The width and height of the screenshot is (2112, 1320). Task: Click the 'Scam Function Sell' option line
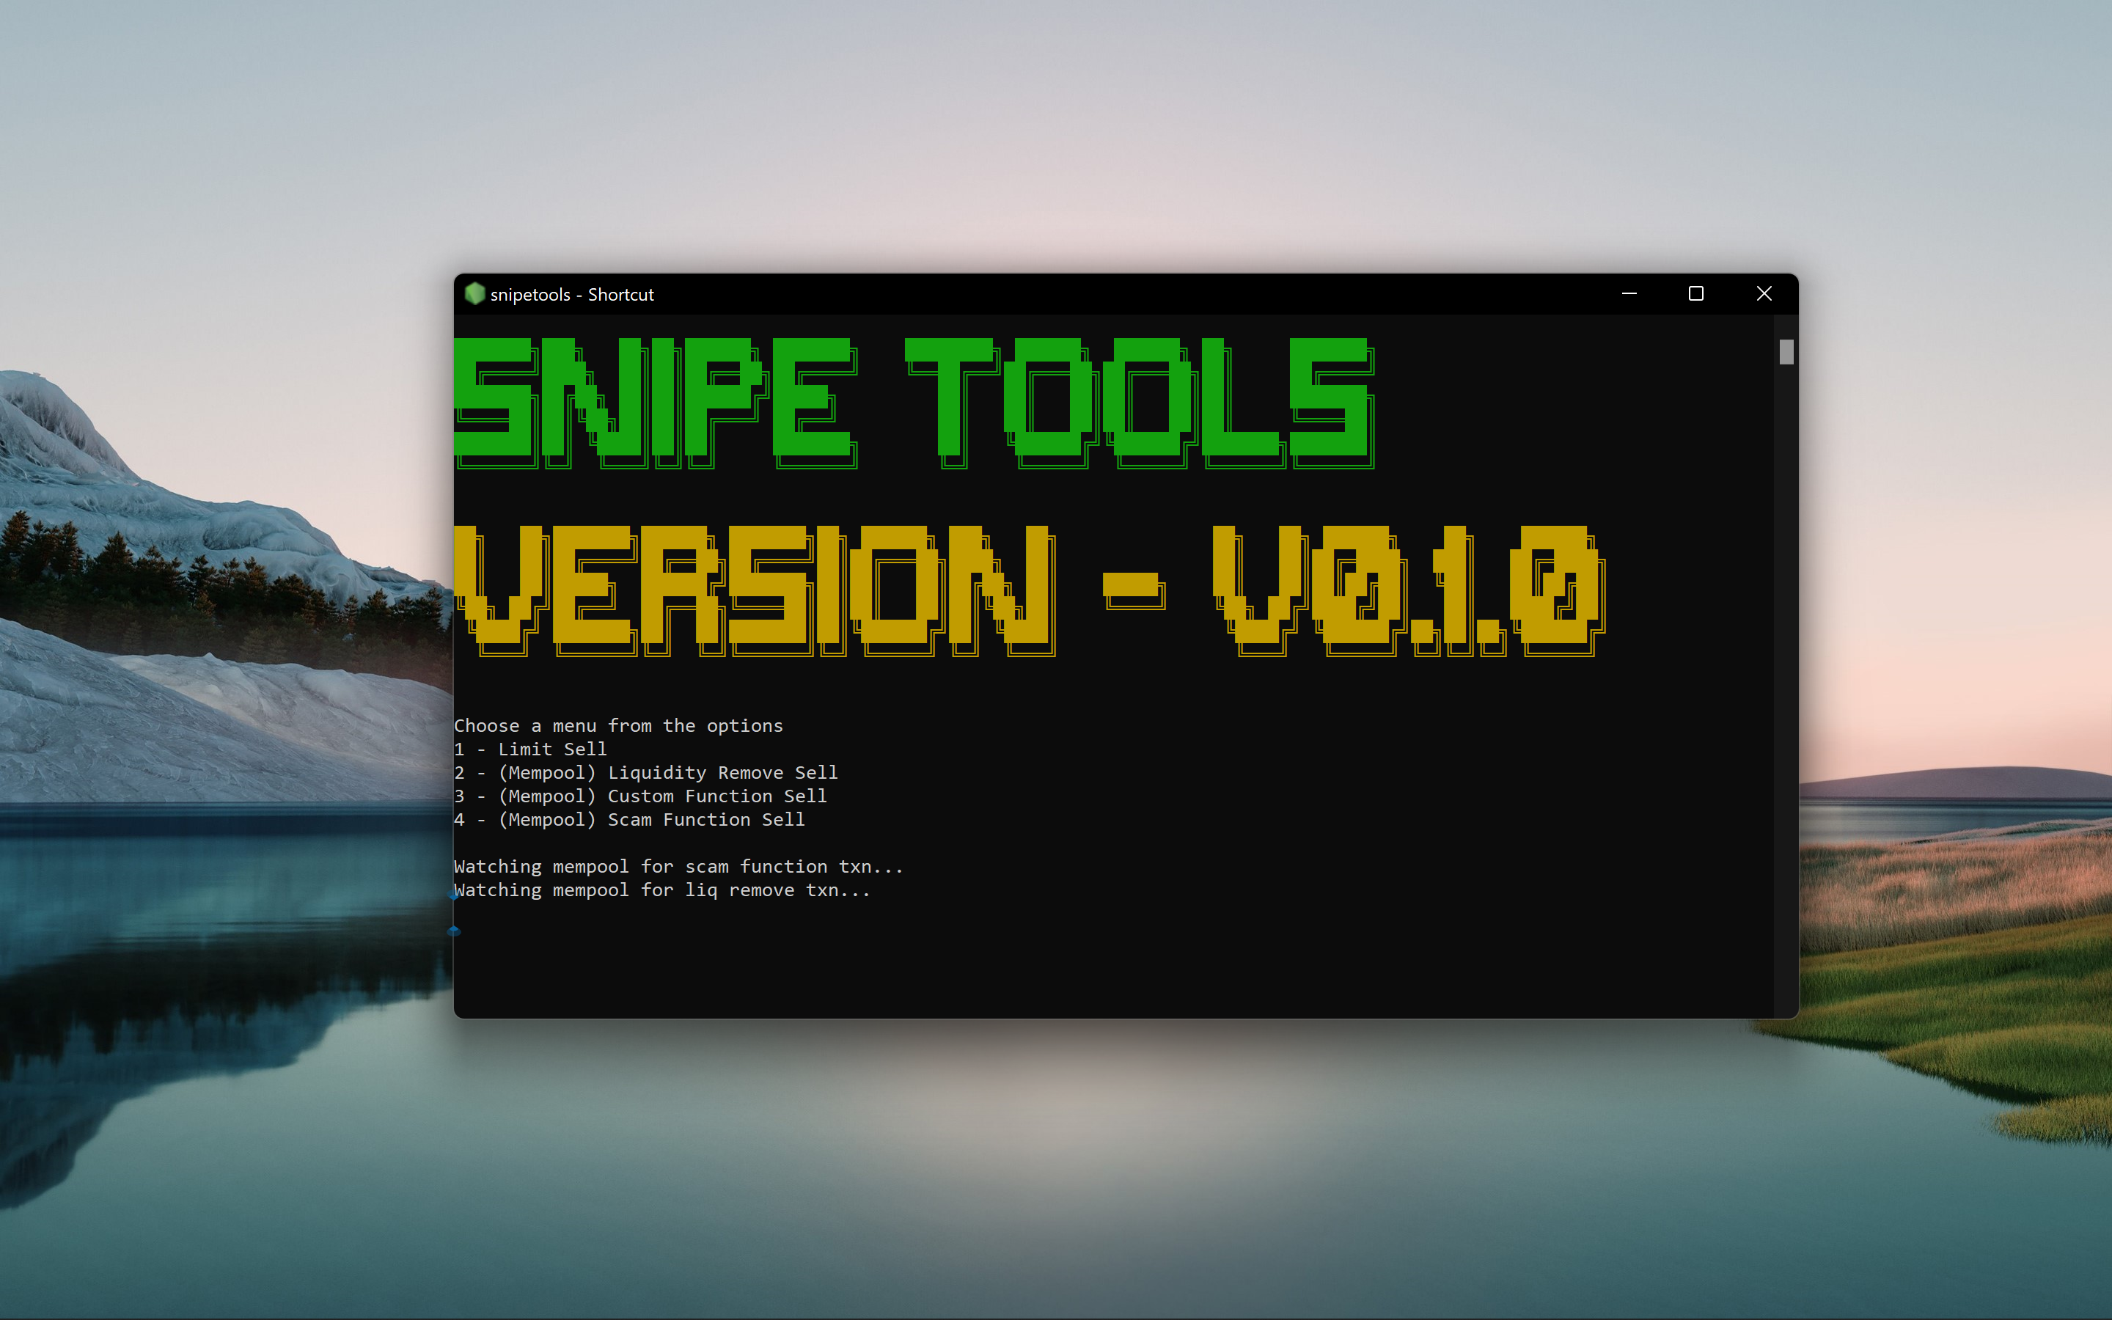[629, 820]
